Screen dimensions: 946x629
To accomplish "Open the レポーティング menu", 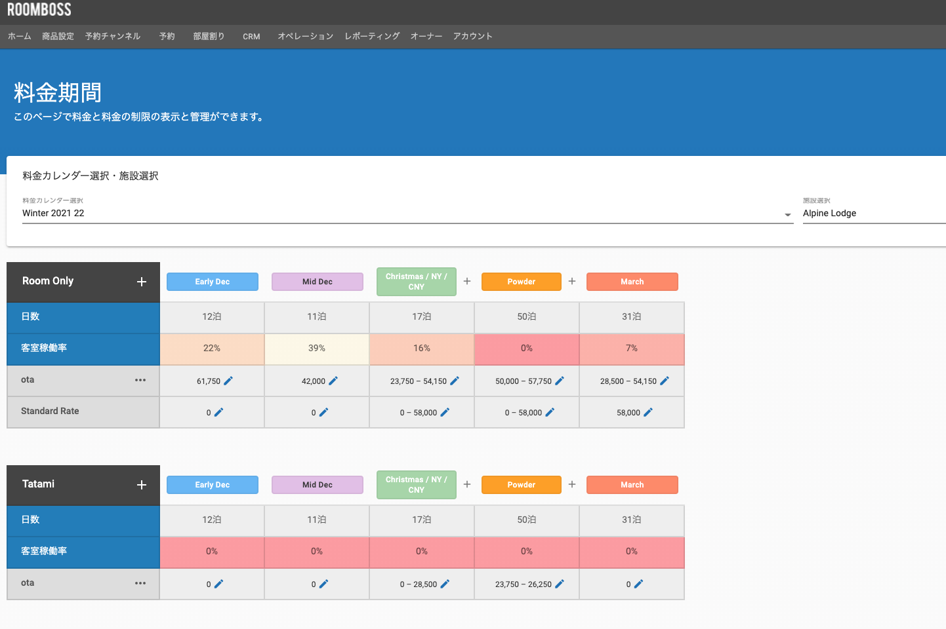I will 371,37.
